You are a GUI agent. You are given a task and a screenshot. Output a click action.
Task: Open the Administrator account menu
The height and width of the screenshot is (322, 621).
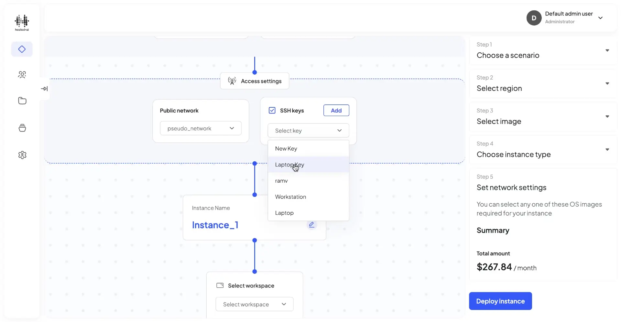tap(601, 18)
